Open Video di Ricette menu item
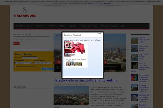The width and height of the screenshot is (163, 108). click(109, 26)
